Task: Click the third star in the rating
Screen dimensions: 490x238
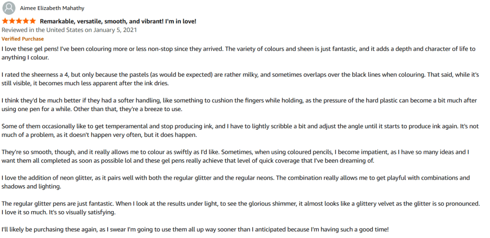Action: tap(19, 21)
